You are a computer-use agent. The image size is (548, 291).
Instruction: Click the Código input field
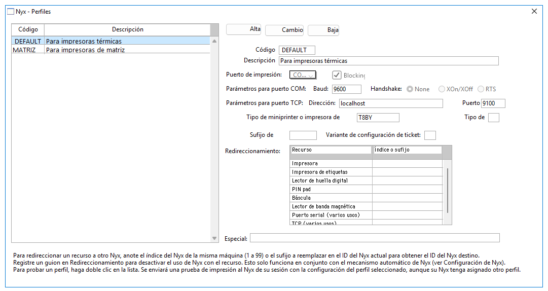tap(297, 50)
